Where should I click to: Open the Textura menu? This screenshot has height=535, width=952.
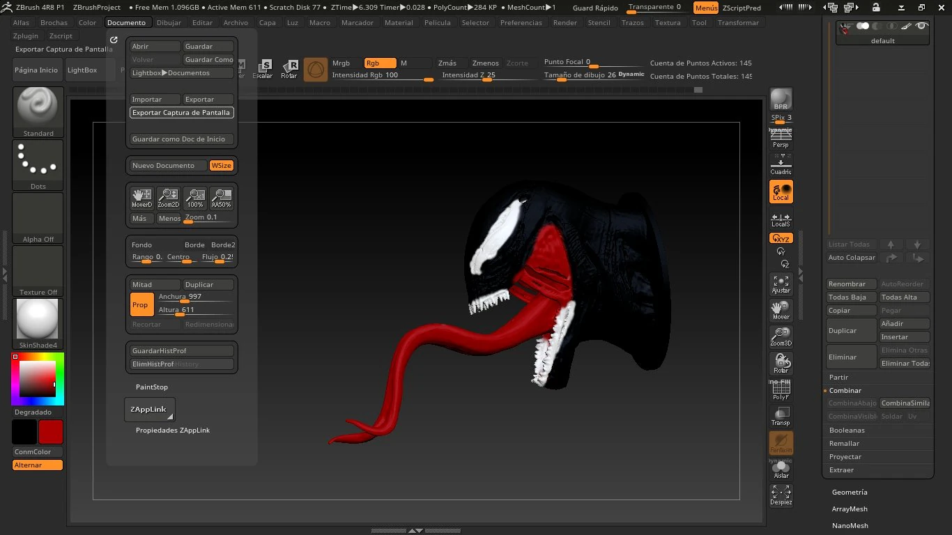tap(668, 22)
